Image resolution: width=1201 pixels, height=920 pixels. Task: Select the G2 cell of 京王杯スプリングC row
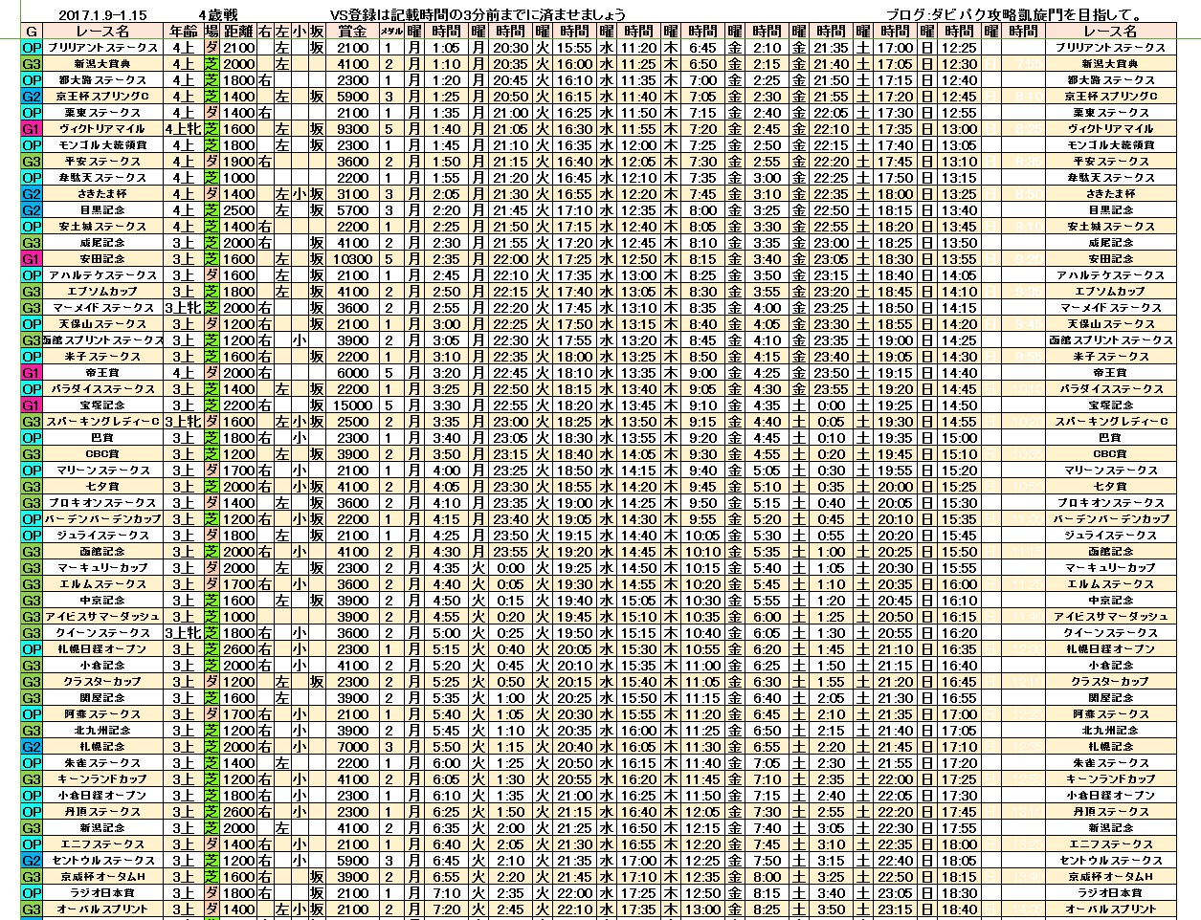click(32, 97)
